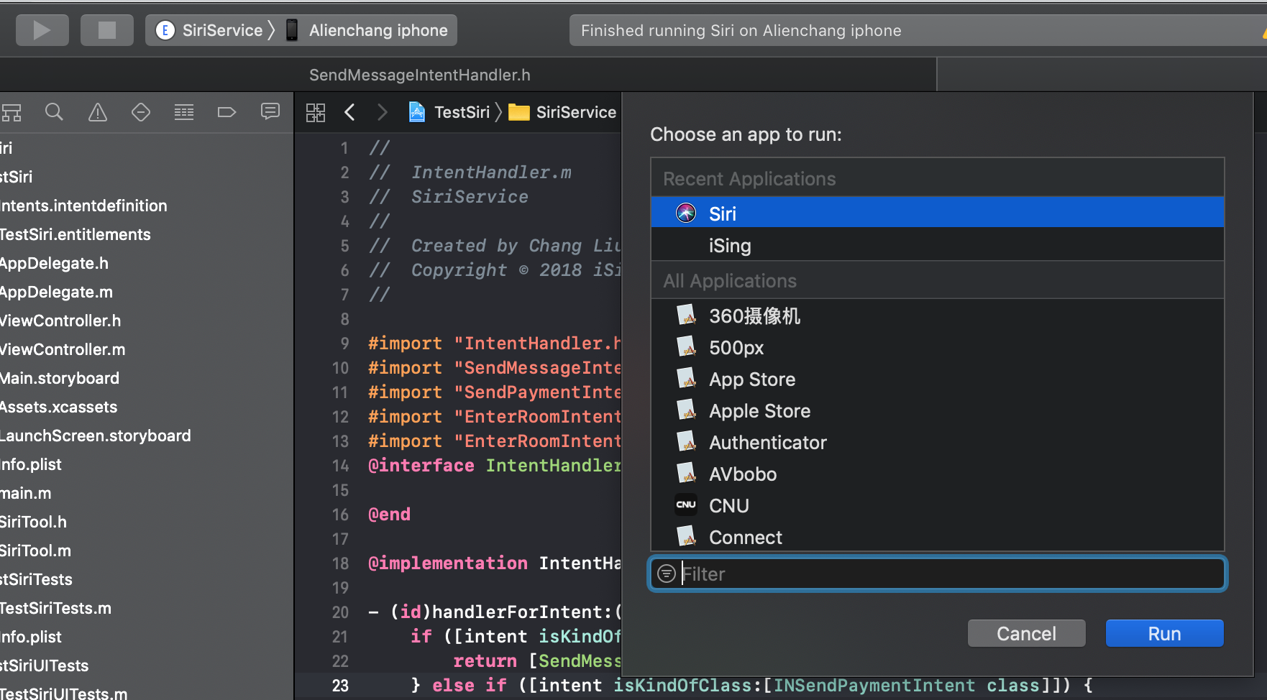The height and width of the screenshot is (700, 1267).
Task: Open ViewController.m in navigator
Action: click(x=63, y=349)
